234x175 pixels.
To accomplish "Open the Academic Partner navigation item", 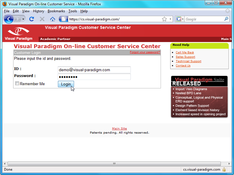I will coord(55,39).
